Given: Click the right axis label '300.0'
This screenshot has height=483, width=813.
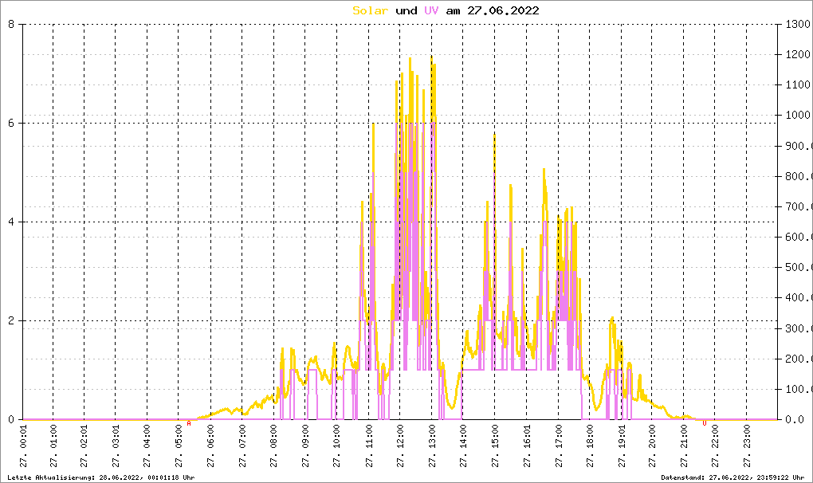Looking at the screenshot, I should tap(799, 328).
